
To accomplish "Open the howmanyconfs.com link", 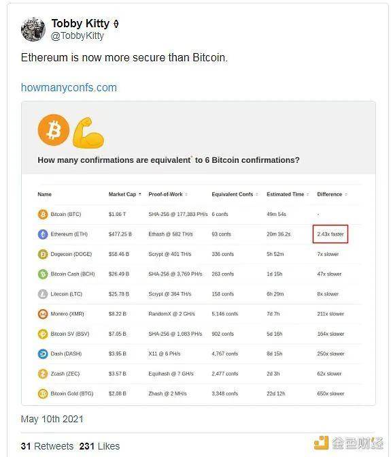I will [x=69, y=87].
